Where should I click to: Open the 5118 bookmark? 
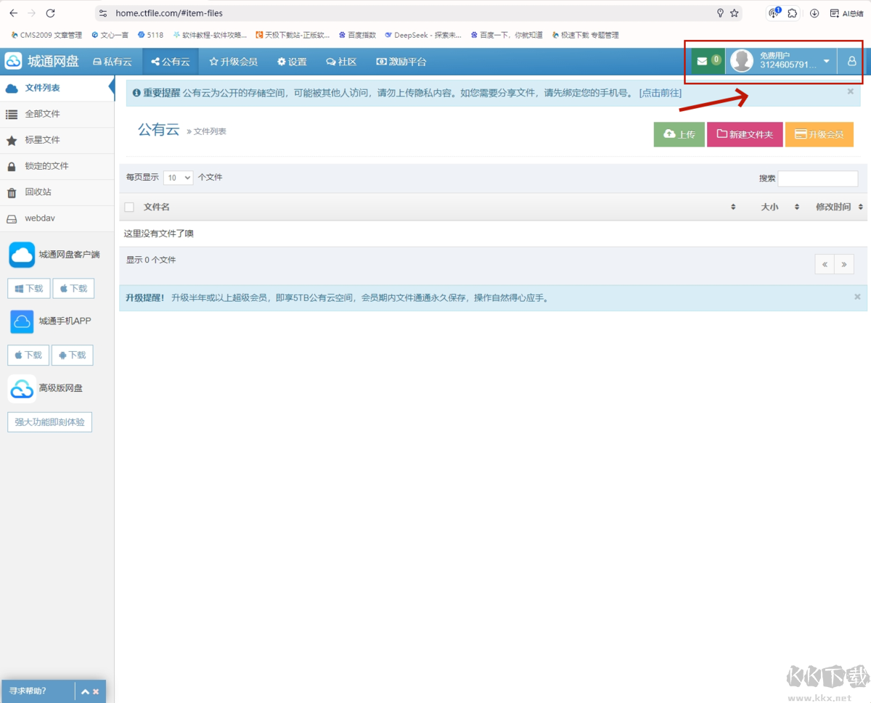(x=151, y=35)
